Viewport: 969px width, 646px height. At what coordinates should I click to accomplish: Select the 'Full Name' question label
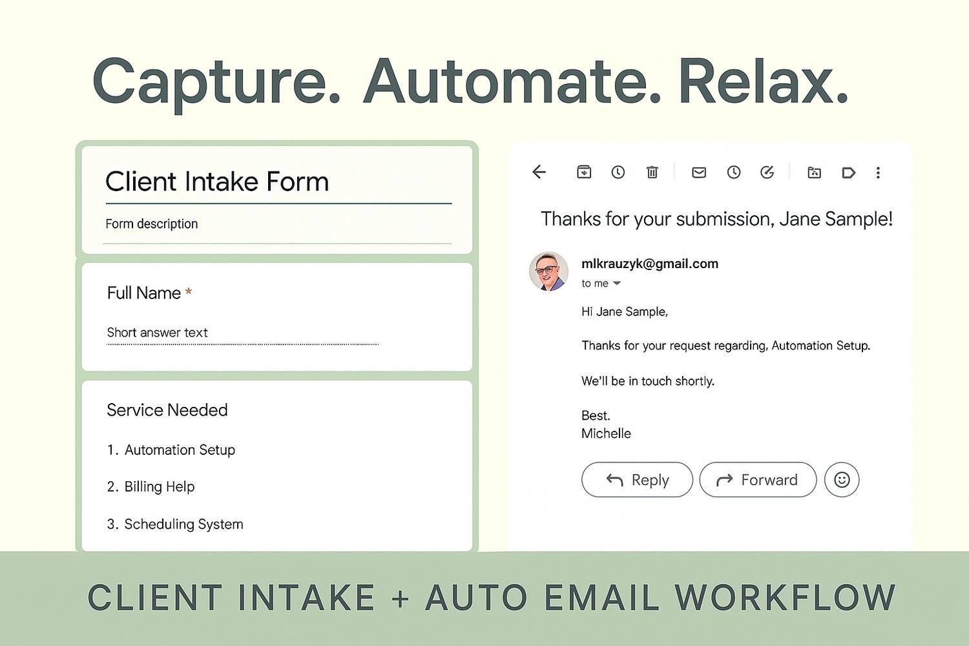[x=144, y=293]
